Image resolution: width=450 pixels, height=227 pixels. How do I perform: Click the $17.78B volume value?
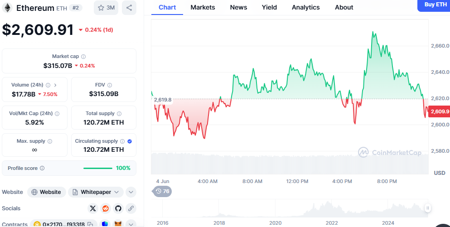24,94
